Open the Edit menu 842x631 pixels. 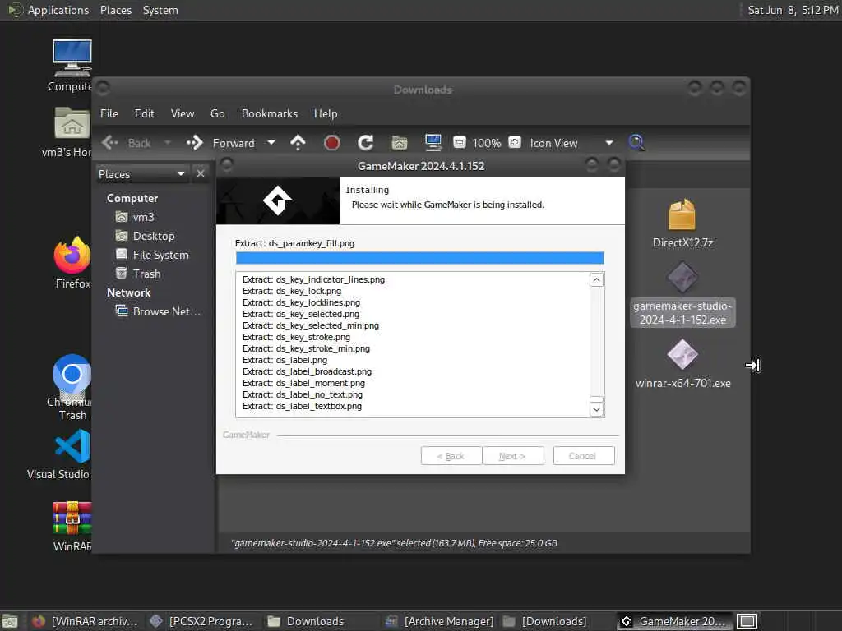coord(144,113)
